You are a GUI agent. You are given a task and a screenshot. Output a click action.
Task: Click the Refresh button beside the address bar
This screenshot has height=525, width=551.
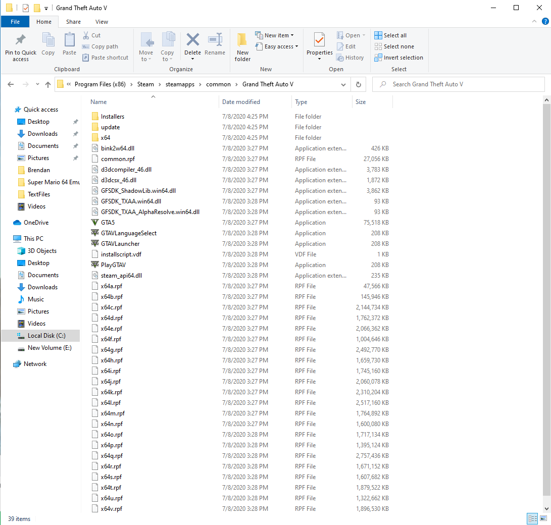coord(358,84)
